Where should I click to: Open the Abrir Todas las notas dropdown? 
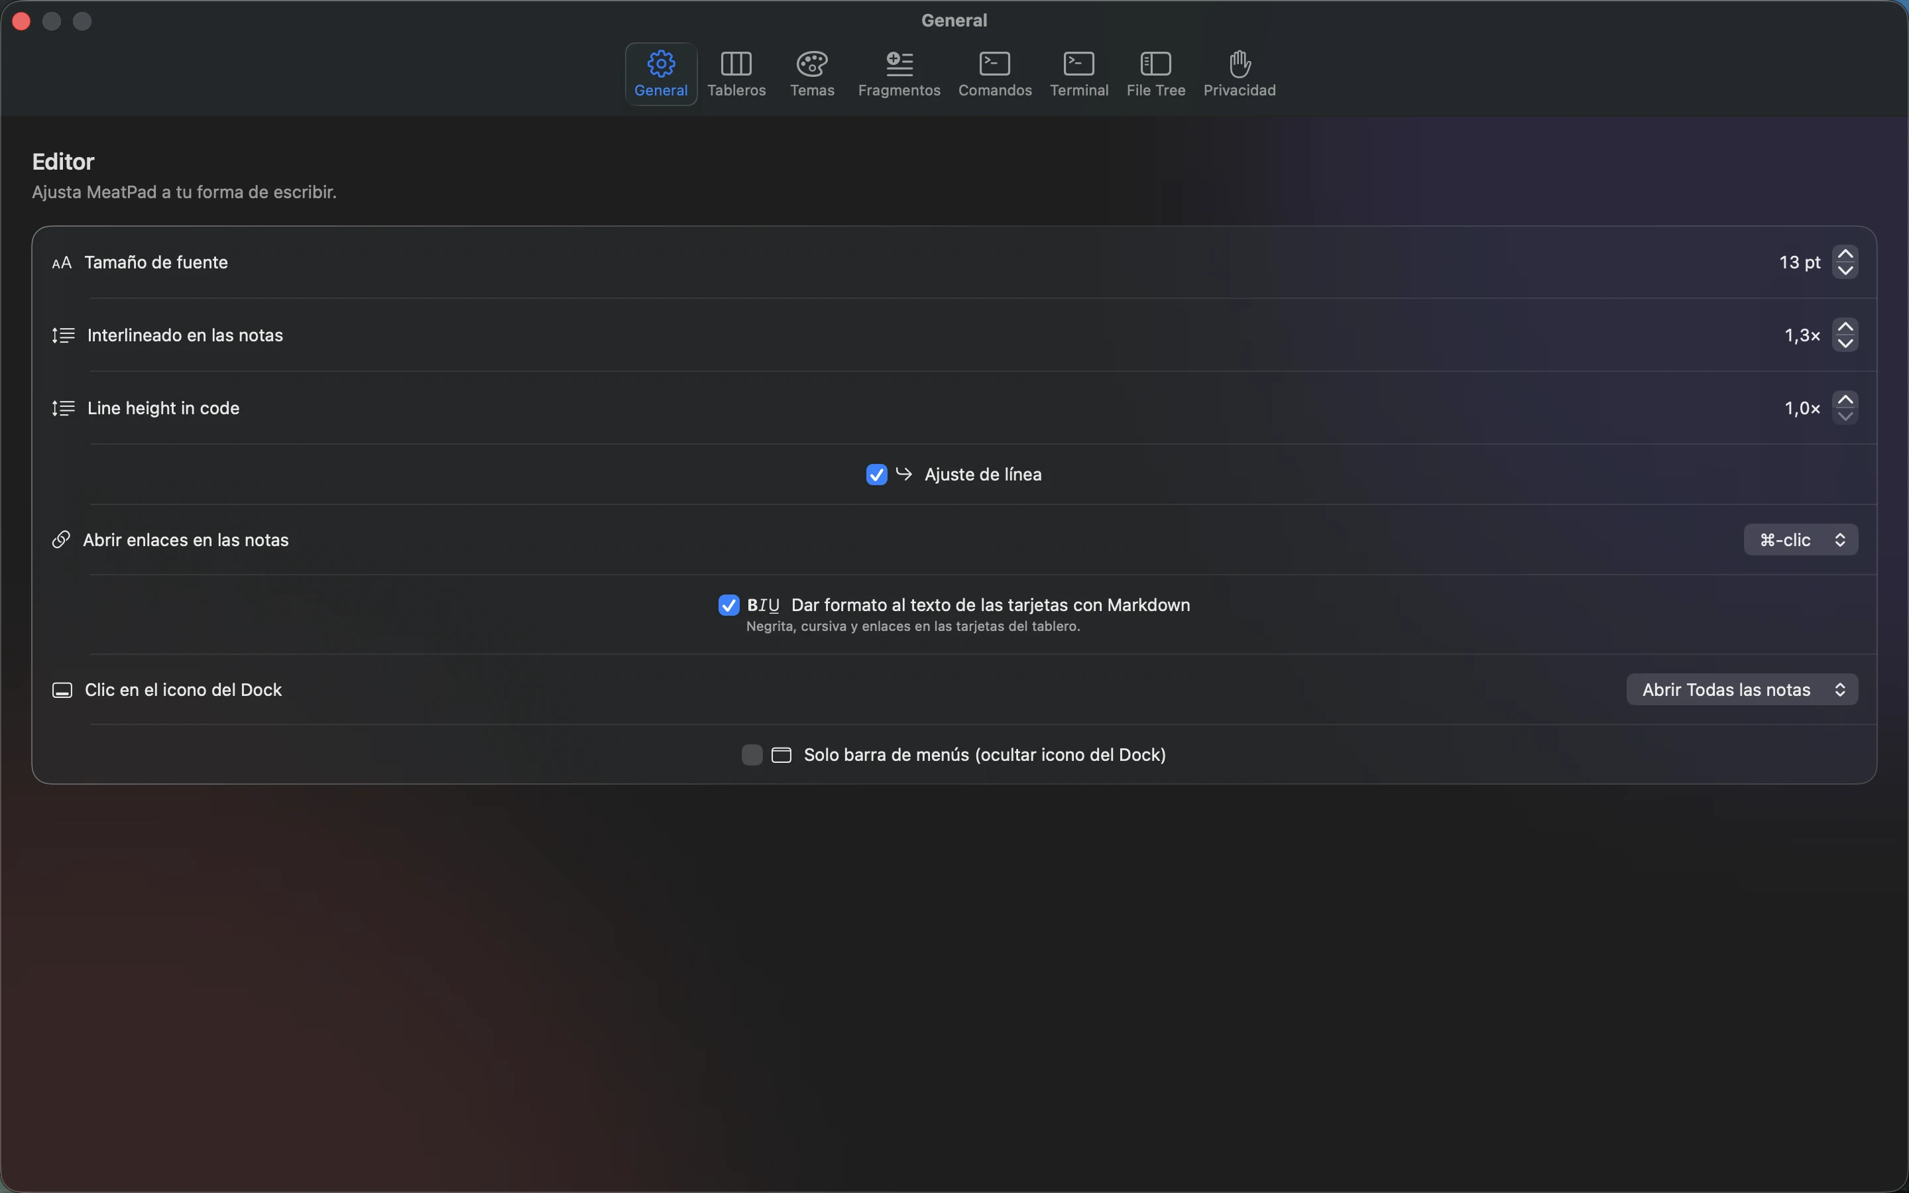coord(1742,689)
